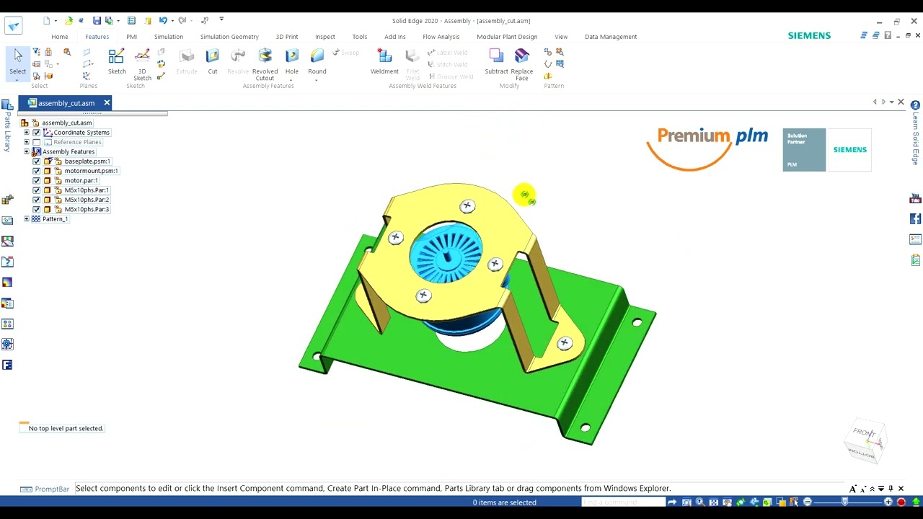Click the Zoom Area icon in status bar
The height and width of the screenshot is (519, 923).
(x=686, y=502)
